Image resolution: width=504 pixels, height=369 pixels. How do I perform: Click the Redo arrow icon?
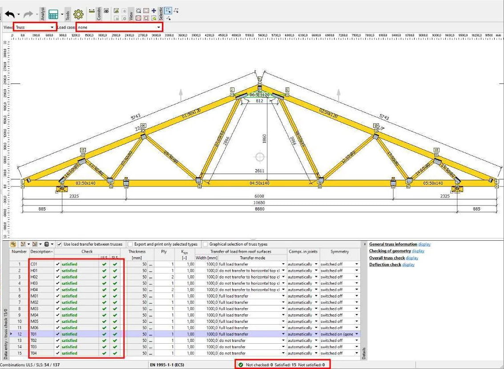tap(28, 14)
